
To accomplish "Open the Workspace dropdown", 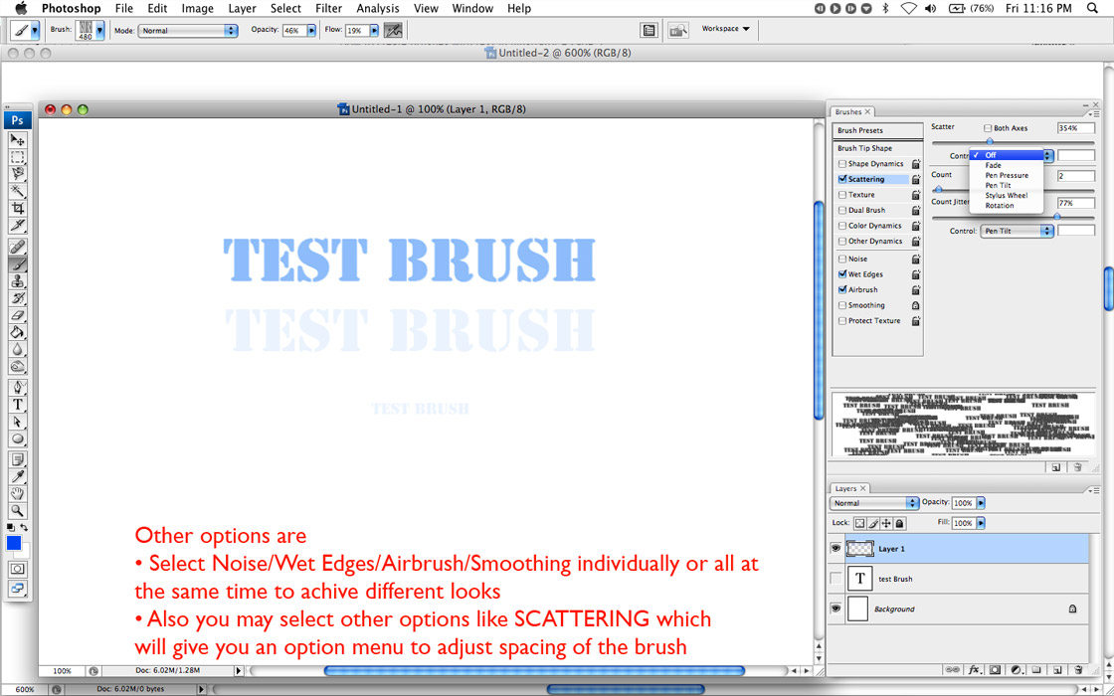I will coord(725,29).
